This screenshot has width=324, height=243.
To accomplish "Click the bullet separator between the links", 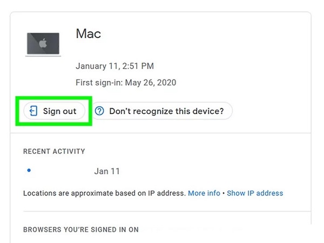I will (224, 193).
